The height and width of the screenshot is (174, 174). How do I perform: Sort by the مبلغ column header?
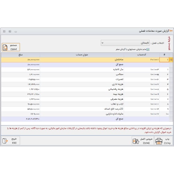[x=21, y=55]
